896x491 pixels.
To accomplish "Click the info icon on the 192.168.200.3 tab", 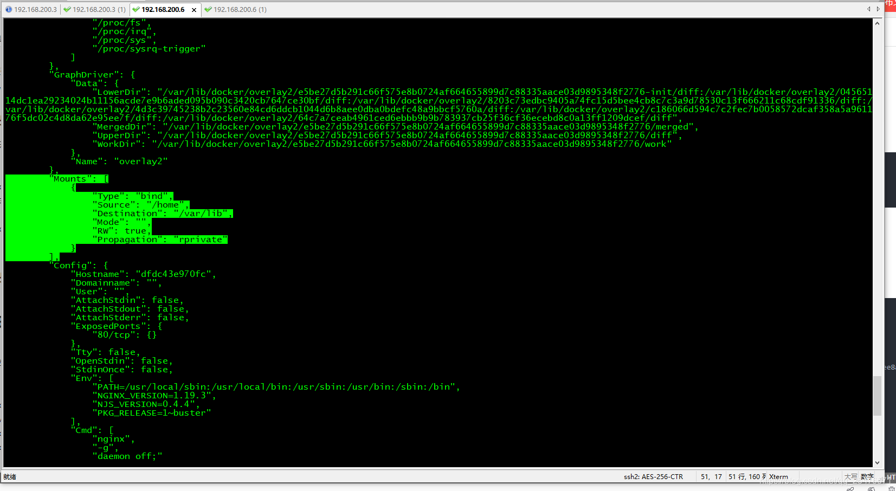I will pos(9,9).
